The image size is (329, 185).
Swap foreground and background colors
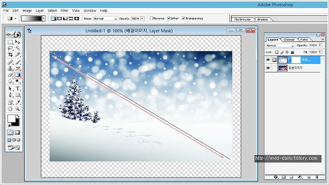18,116
